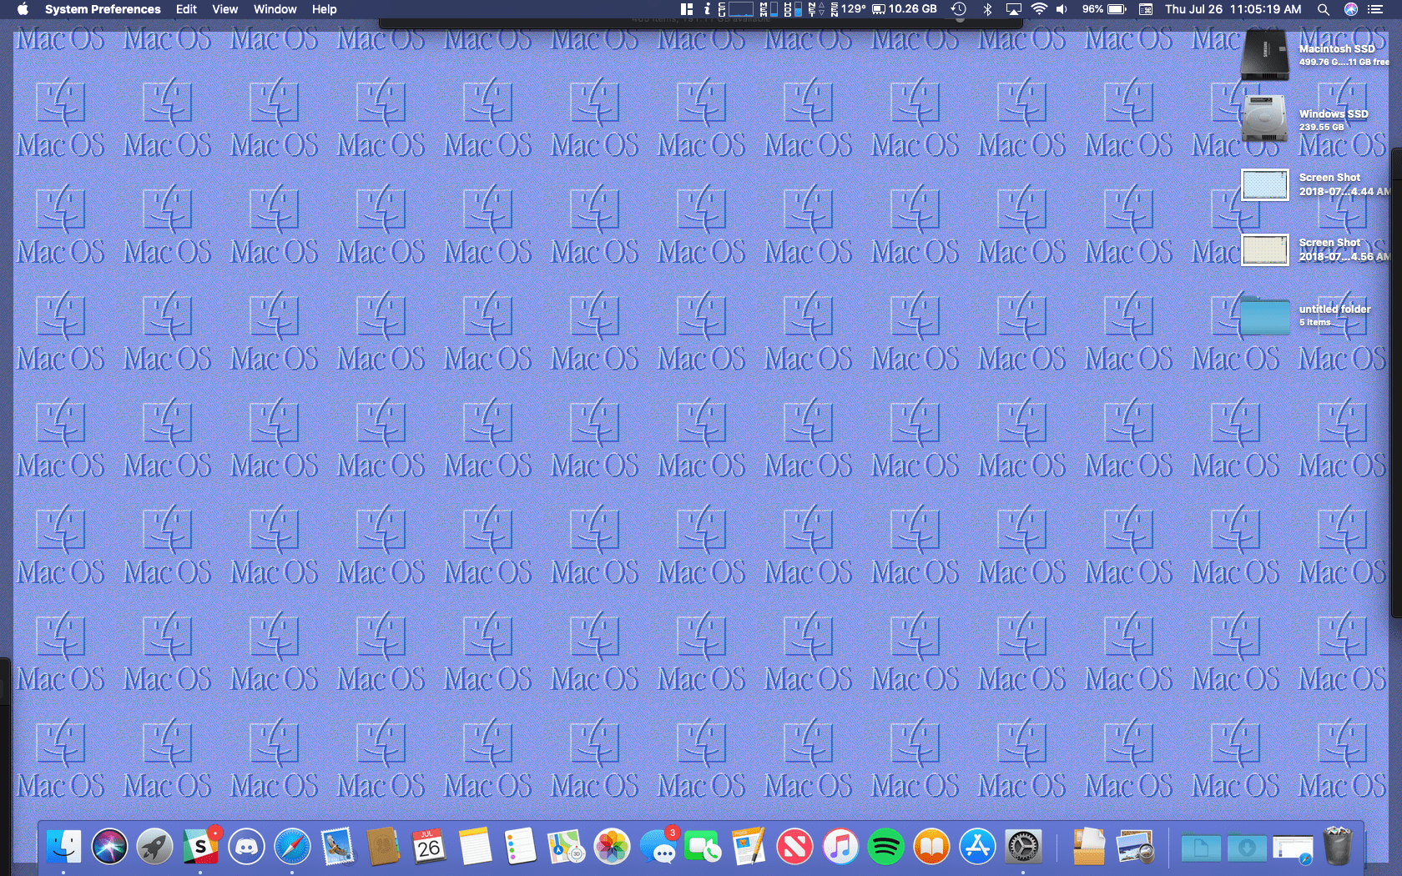Open Spotlight search with the magnifier

(x=1323, y=9)
